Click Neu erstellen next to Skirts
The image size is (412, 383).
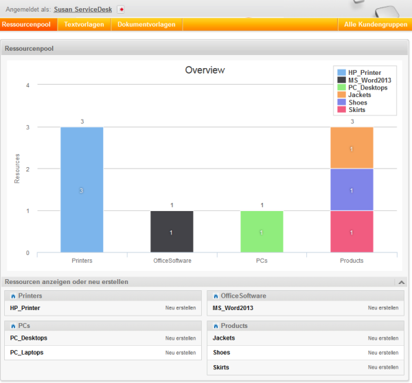point(382,367)
